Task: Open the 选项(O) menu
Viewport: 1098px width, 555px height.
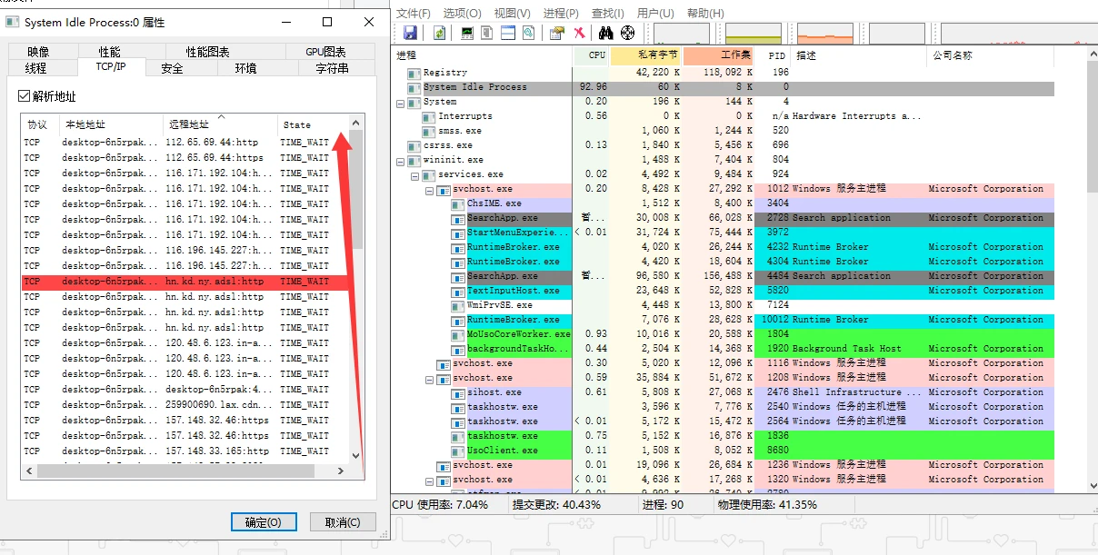Action: tap(462, 13)
